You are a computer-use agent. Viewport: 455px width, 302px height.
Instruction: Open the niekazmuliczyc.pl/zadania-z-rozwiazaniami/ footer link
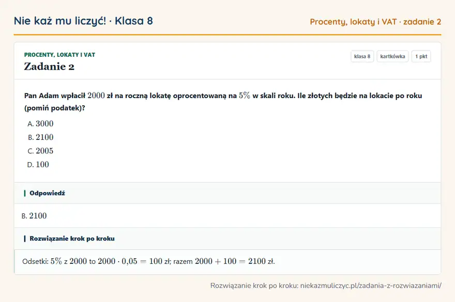tap(371, 286)
